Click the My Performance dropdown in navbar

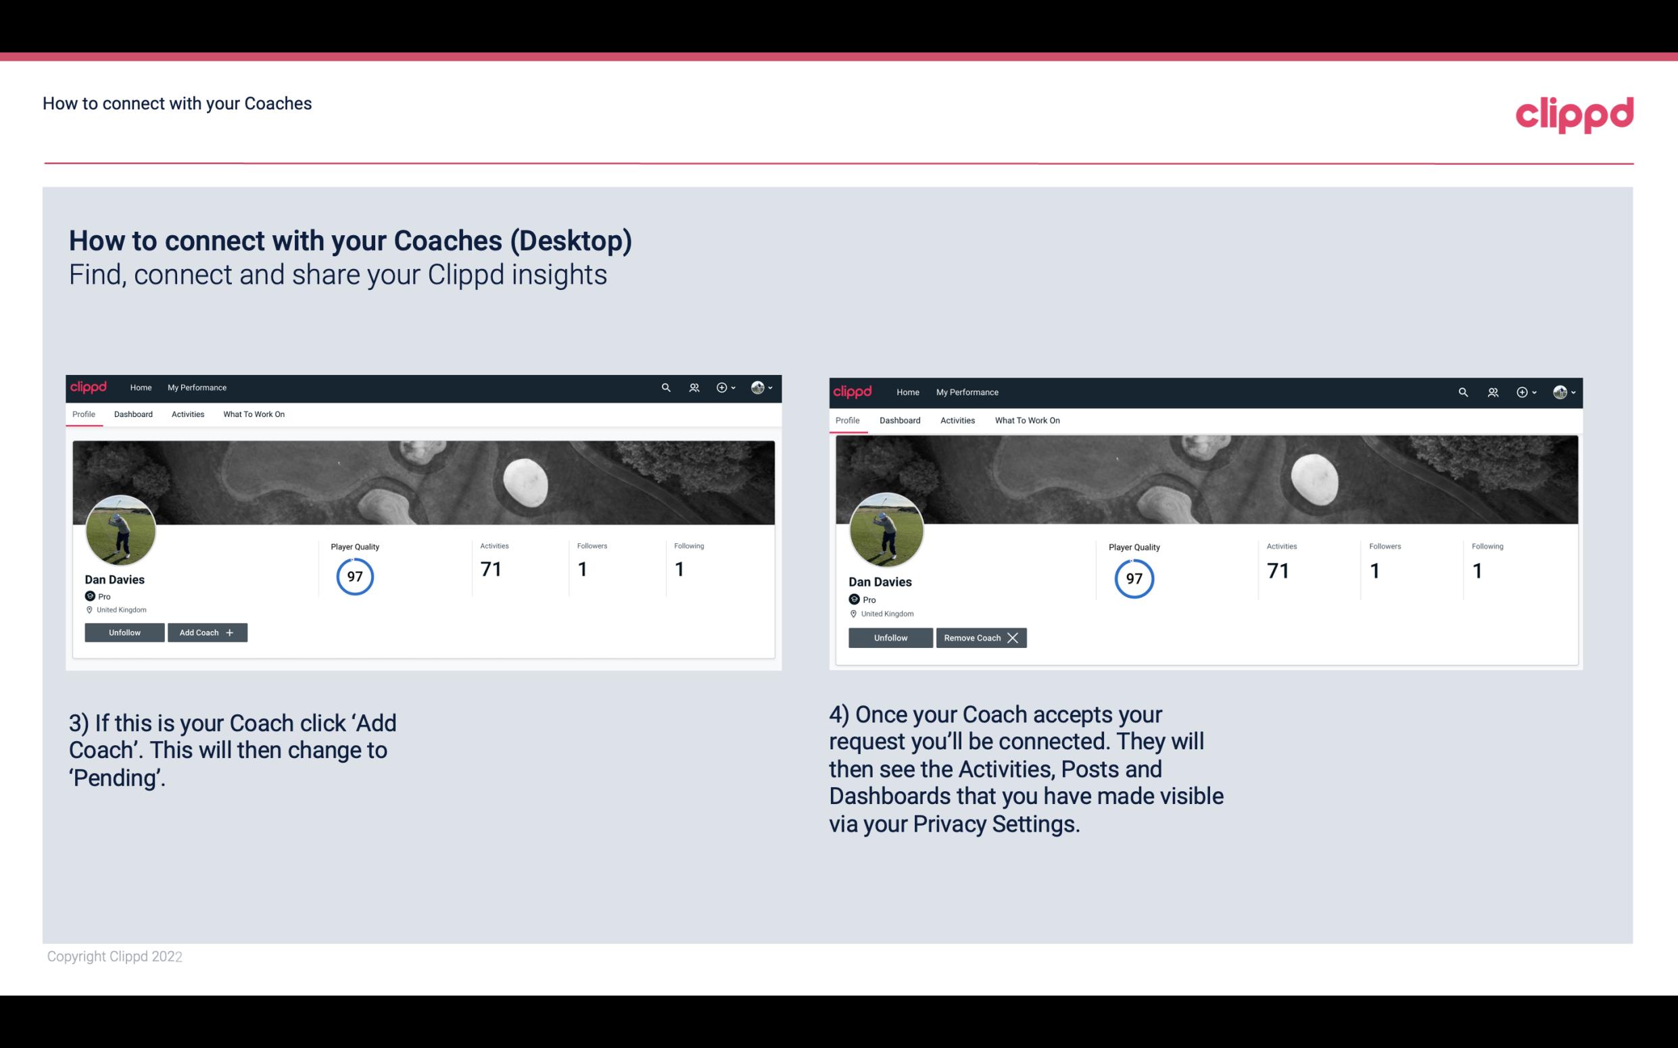pyautogui.click(x=197, y=386)
